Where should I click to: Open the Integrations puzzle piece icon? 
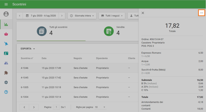coord(6,73)
